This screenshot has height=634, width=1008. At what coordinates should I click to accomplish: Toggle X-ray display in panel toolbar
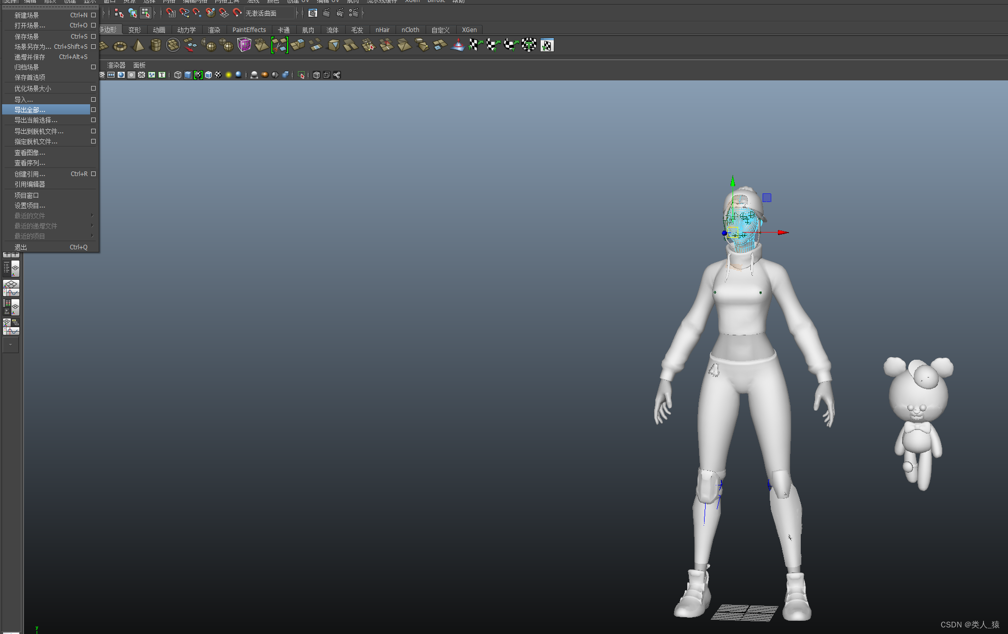pyautogui.click(x=316, y=75)
